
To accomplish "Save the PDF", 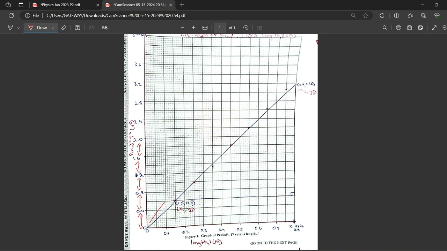I will (x=410, y=28).
